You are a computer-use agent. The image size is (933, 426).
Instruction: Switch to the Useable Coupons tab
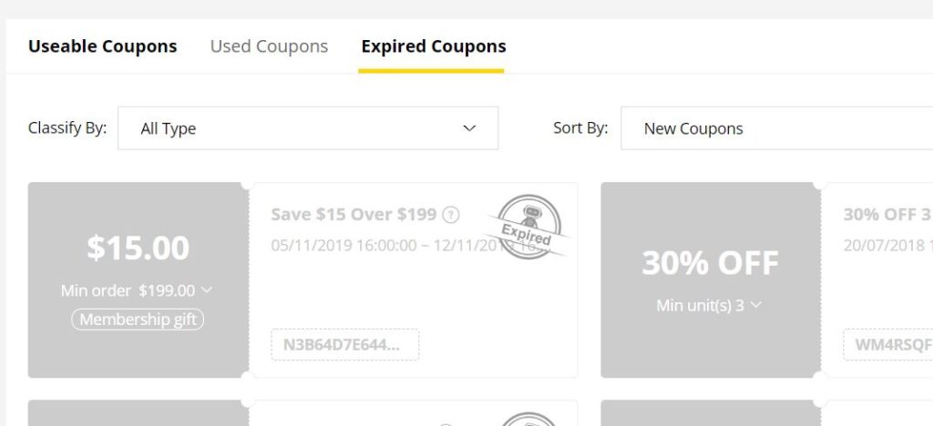tap(103, 46)
